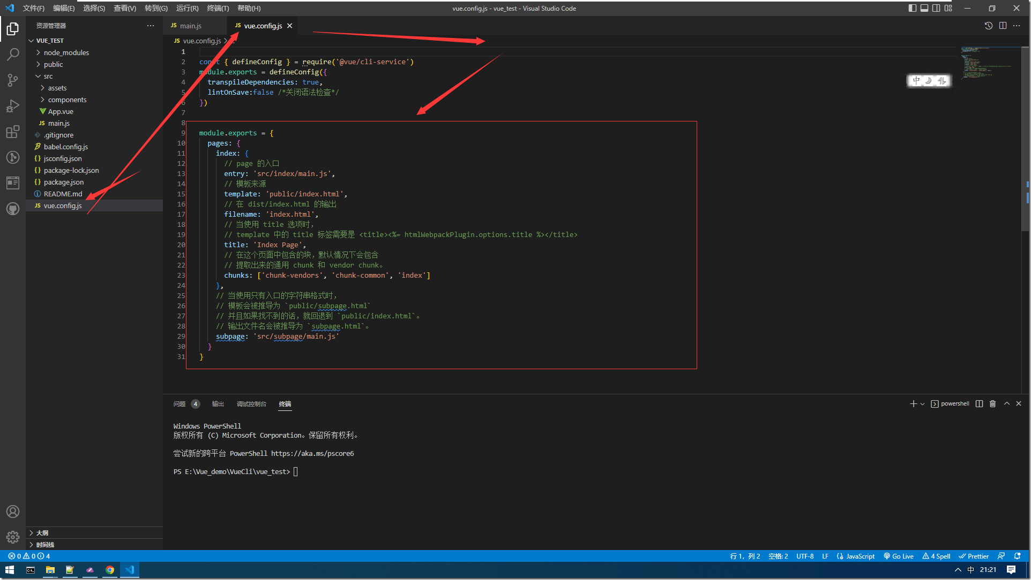
Task: Click the editor vertical scrollbar
Action: point(1026,139)
